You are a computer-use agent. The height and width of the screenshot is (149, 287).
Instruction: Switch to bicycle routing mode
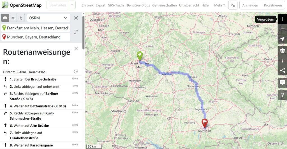tap(13, 18)
